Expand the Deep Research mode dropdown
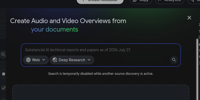Screen dimensions: 200x100 (72, 60)
